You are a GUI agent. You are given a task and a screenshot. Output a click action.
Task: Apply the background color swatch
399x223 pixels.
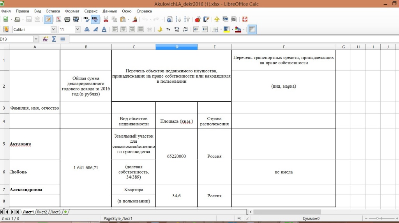[226, 30]
